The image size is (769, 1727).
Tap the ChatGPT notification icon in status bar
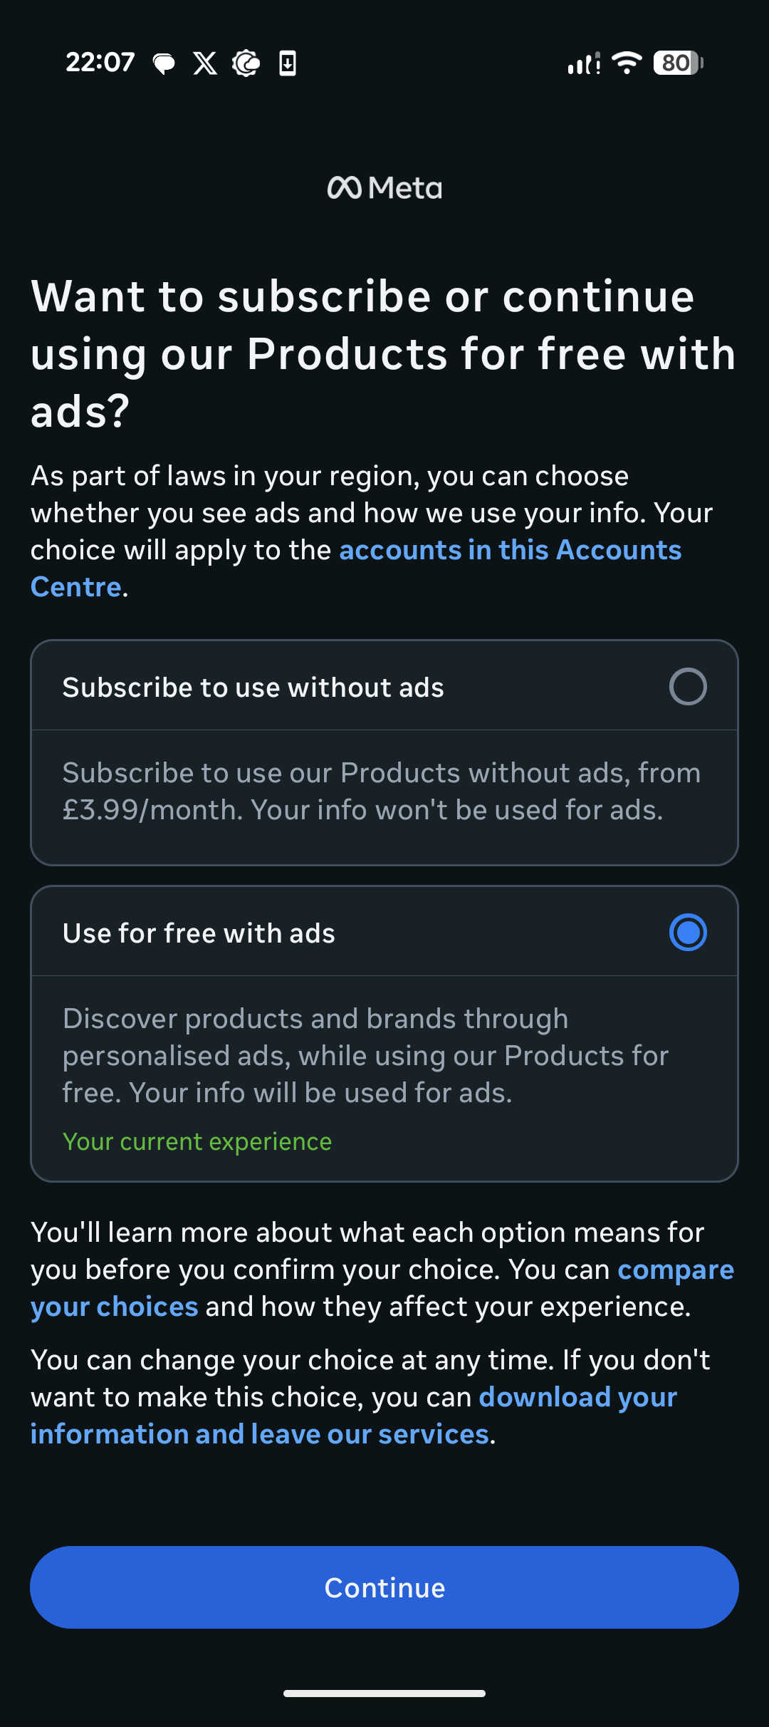pyautogui.click(x=246, y=63)
